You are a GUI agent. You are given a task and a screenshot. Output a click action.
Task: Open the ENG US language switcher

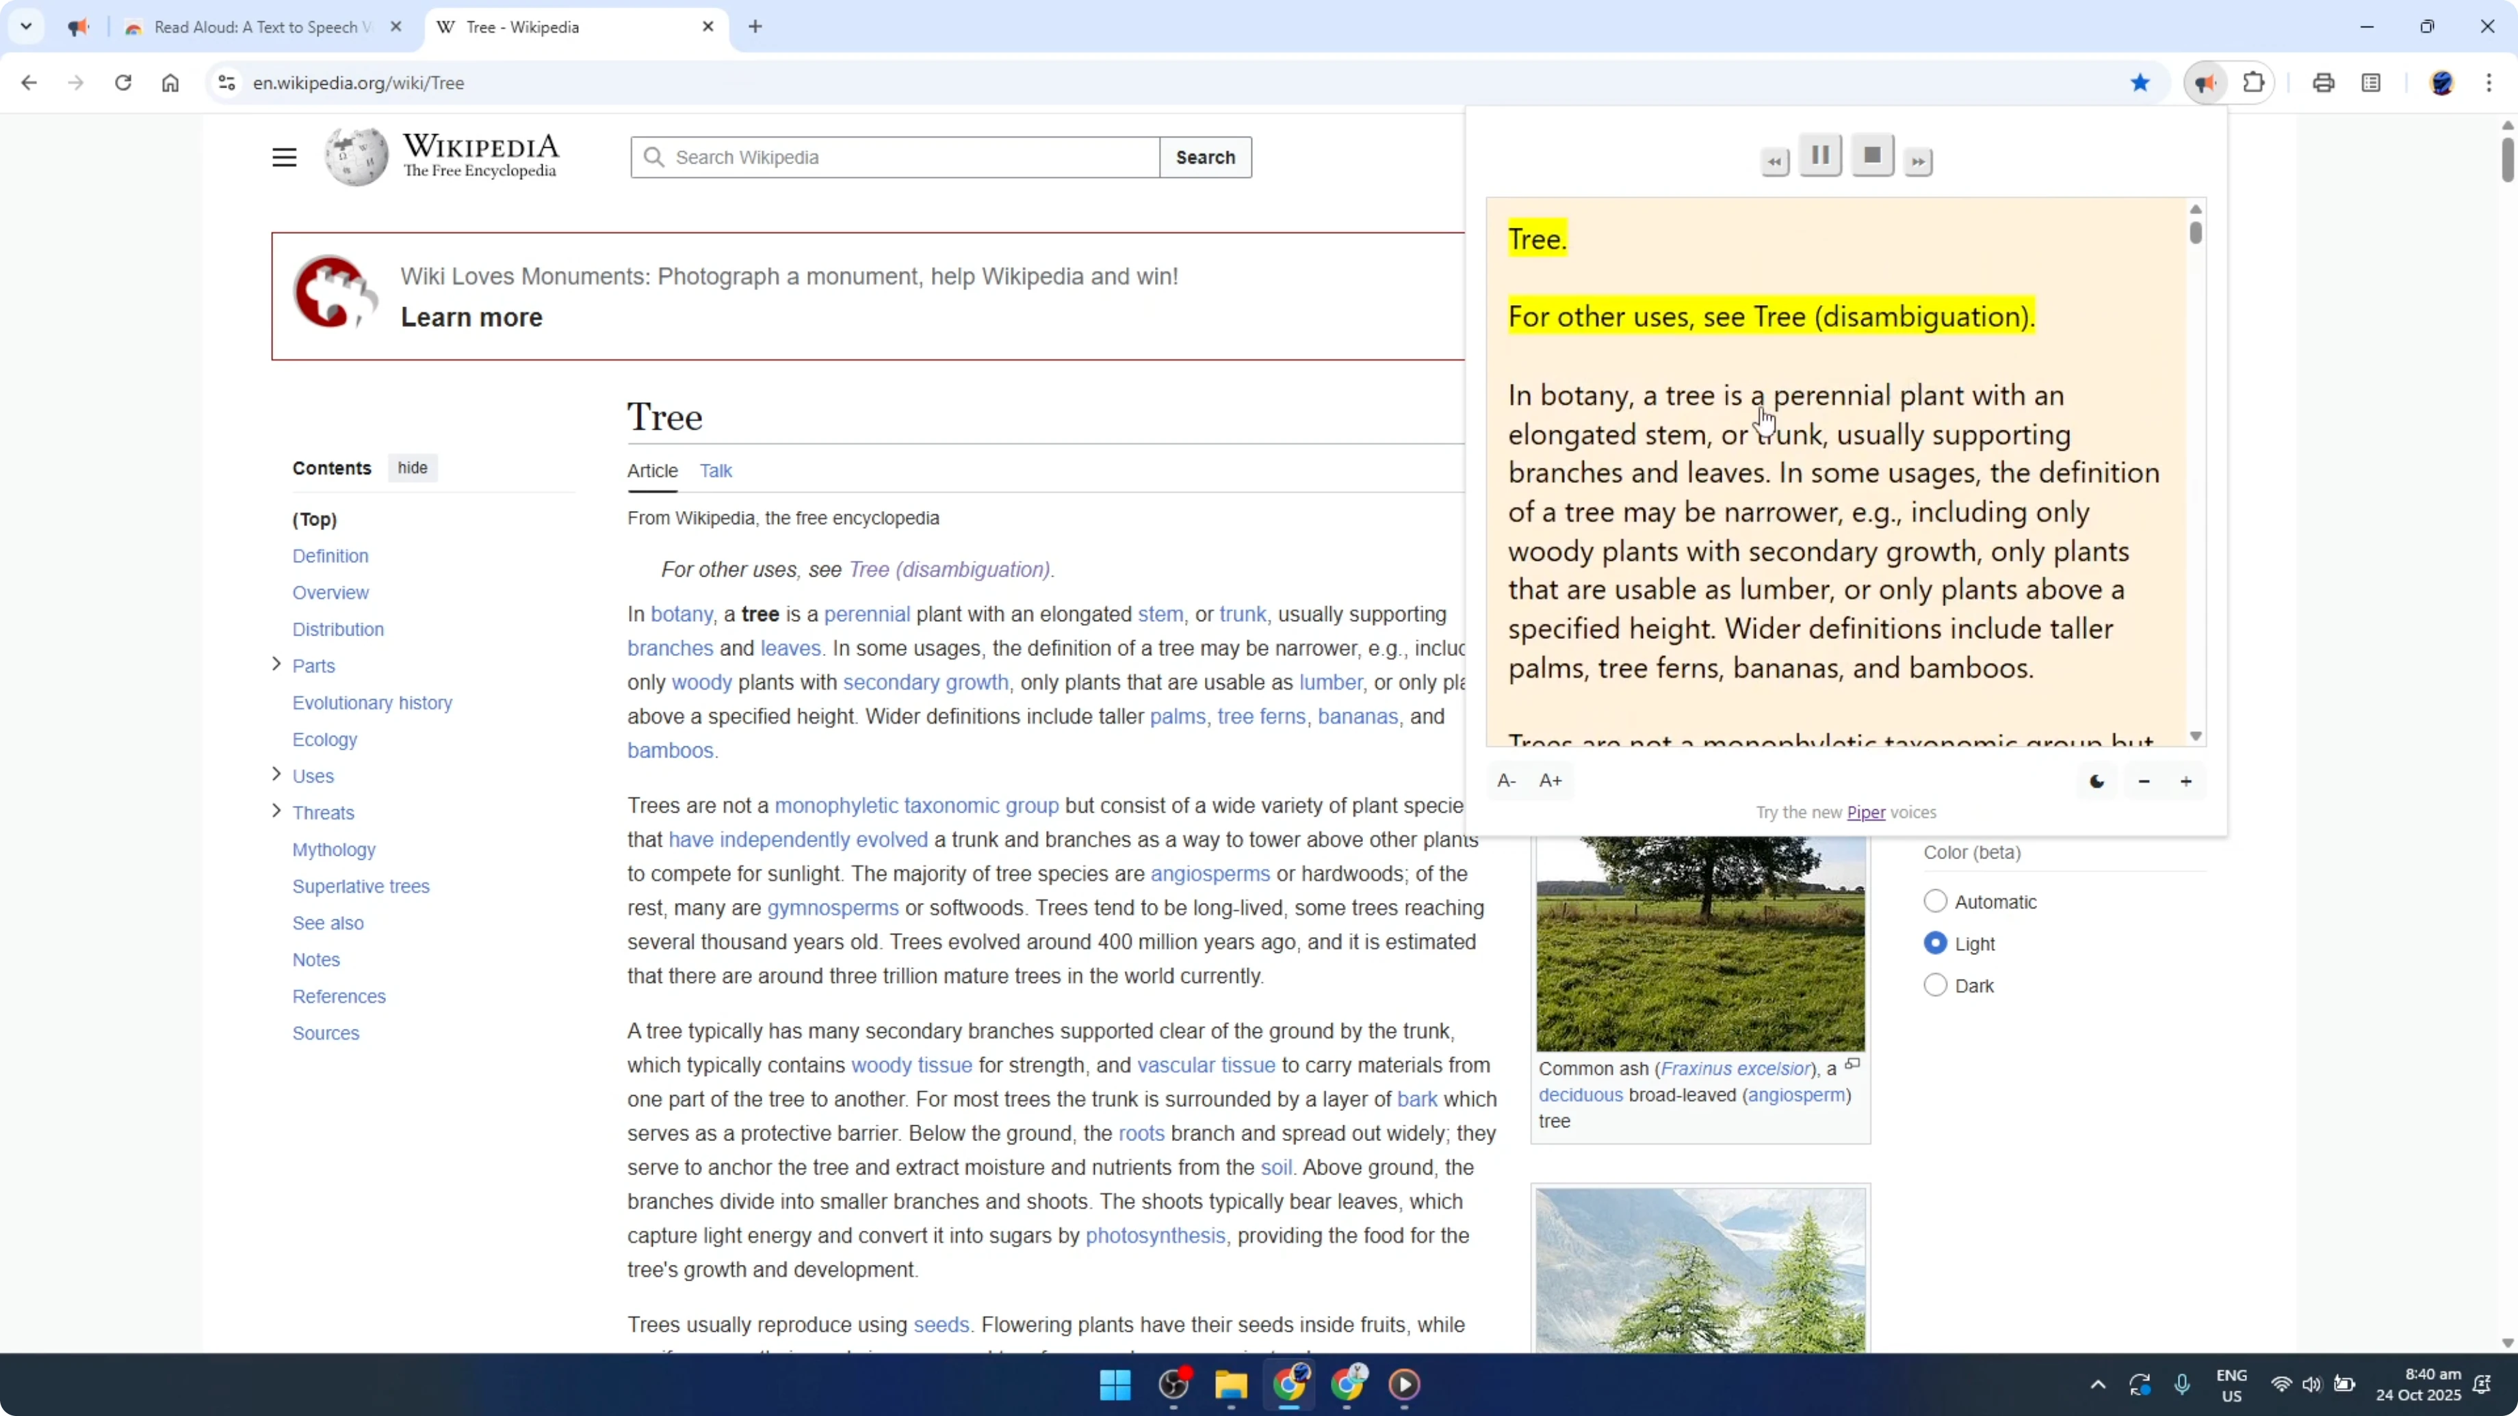2231,1385
